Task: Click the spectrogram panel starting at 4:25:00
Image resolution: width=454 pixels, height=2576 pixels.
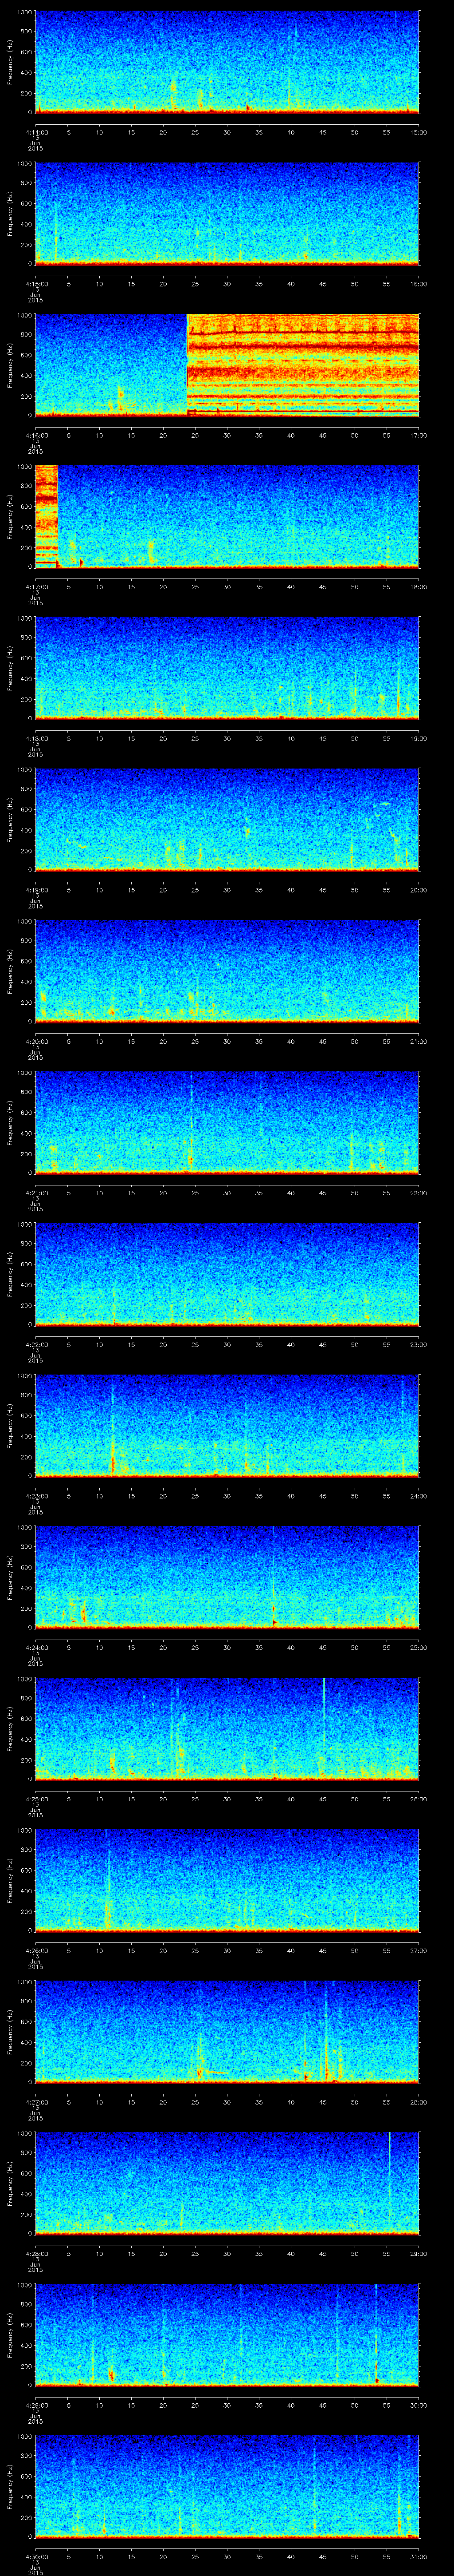Action: coord(227,1728)
